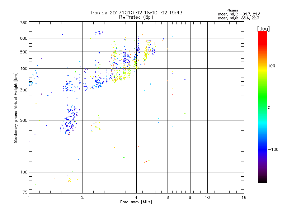This screenshot has width=287, height=215.
Task: Click the 200 km height tick label
Action: coord(23,120)
